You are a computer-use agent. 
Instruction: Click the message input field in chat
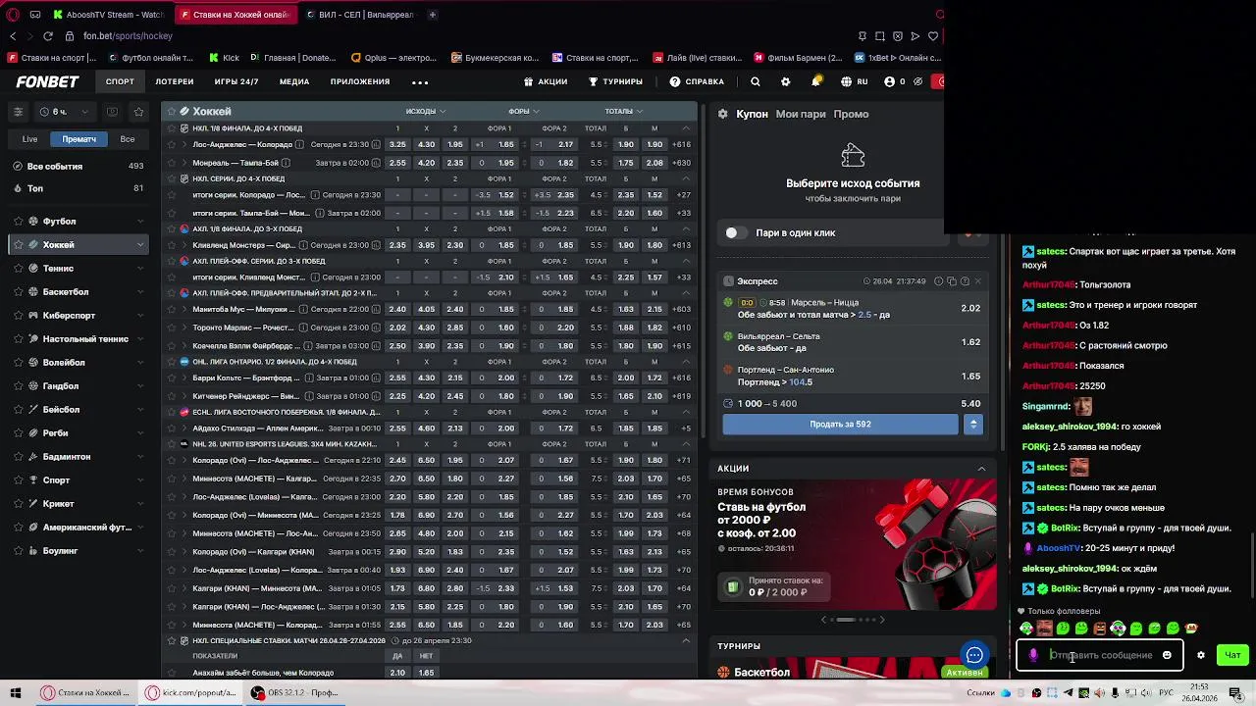click(x=1102, y=655)
